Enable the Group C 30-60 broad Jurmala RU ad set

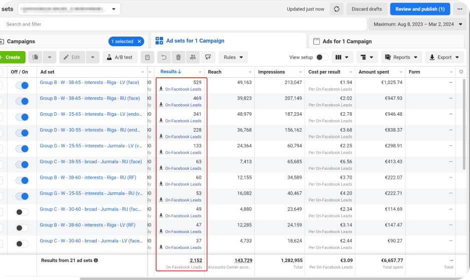click(x=22, y=212)
